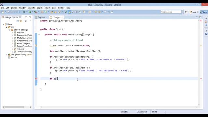This screenshot has width=208, height=117.
Task: Click the warning marker beside Class animalClass line
Action: (36, 46)
